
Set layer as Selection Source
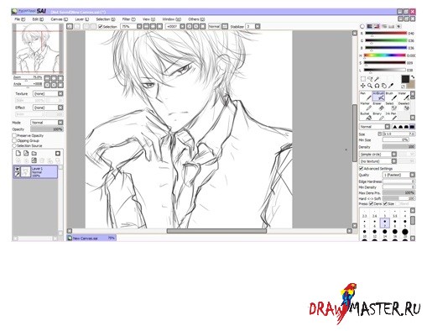click(x=14, y=145)
